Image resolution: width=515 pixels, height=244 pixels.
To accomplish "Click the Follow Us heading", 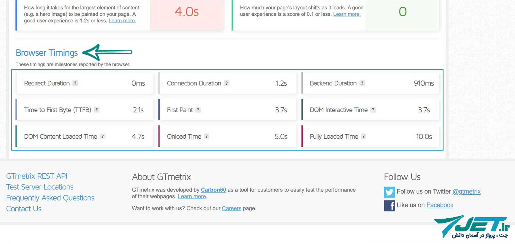I will [402, 177].
